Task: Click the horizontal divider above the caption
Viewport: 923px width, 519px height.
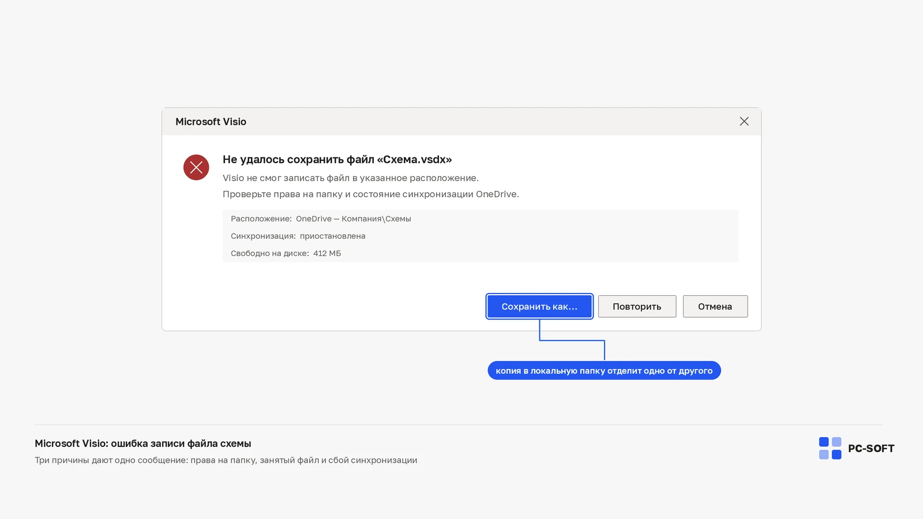Action: click(459, 425)
